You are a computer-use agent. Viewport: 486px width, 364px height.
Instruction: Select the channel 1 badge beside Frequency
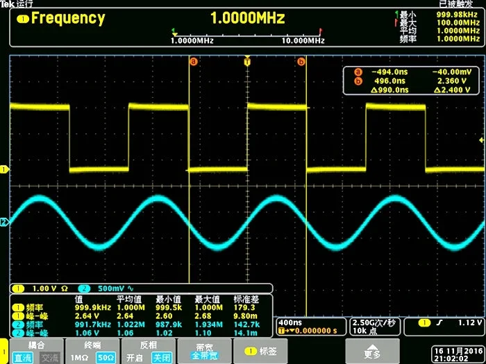[23, 19]
